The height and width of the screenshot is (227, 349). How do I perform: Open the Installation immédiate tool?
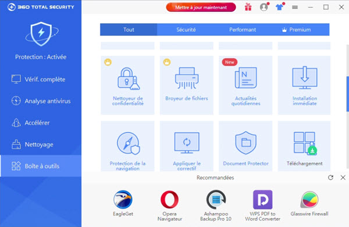coord(304,85)
